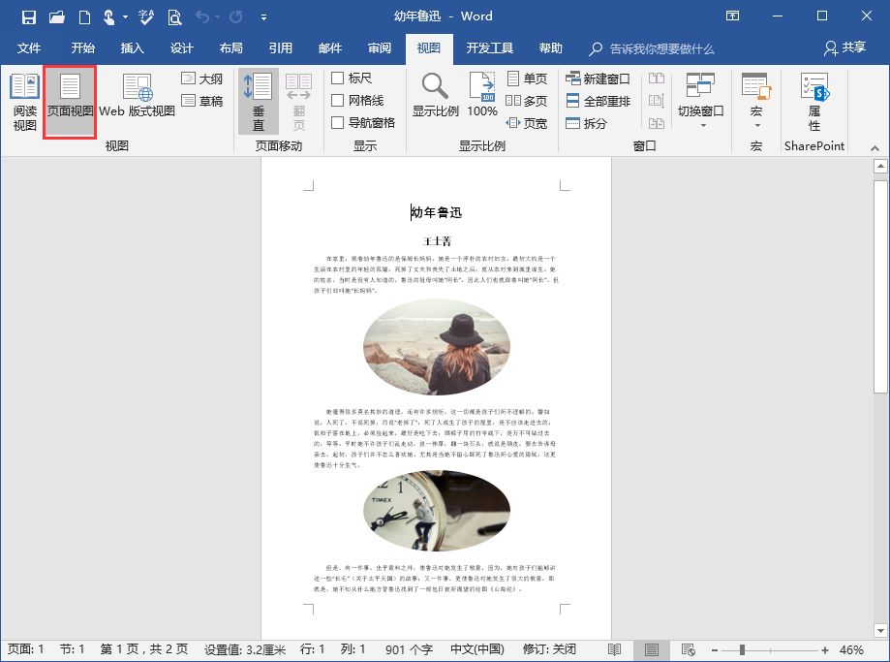This screenshot has height=662, width=890.
Task: Create a new blank document icon
Action: pyautogui.click(x=84, y=17)
